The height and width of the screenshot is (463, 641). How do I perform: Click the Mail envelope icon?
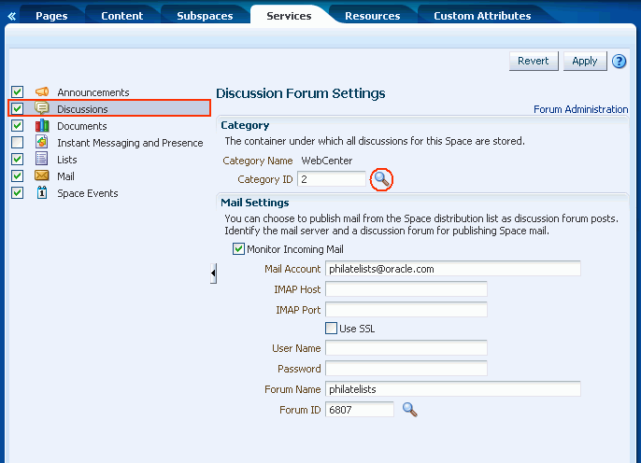pyautogui.click(x=41, y=176)
